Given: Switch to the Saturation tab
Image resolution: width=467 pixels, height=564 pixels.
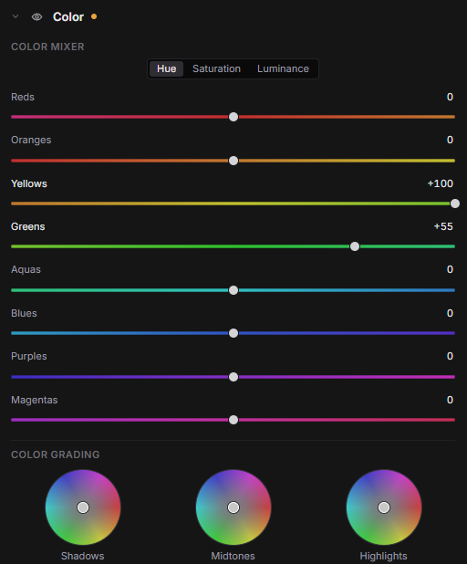Looking at the screenshot, I should point(216,68).
